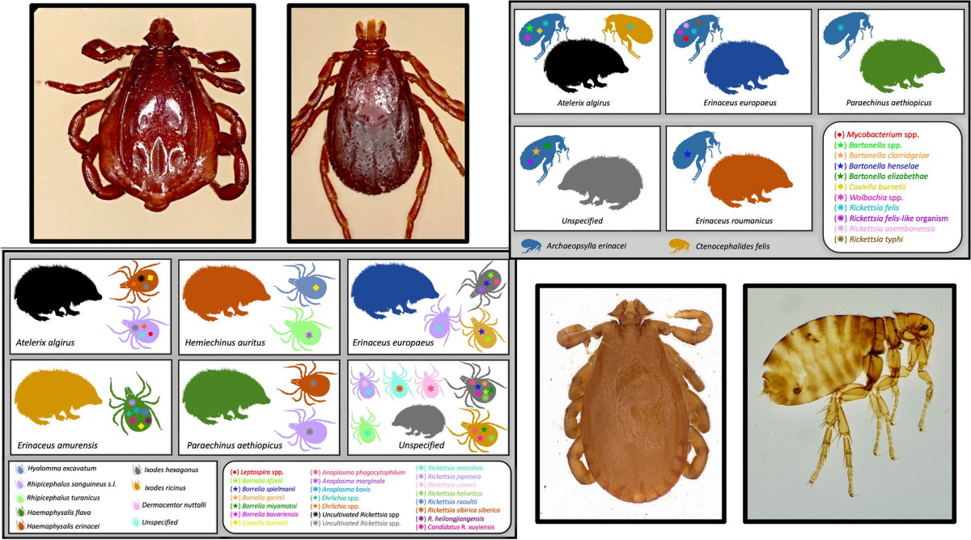Click the Haemaphysalis flava tick legend icon
This screenshot has height=540, width=971.
pos(20,512)
